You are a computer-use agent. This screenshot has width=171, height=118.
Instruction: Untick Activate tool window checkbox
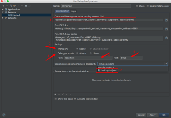(75, 99)
